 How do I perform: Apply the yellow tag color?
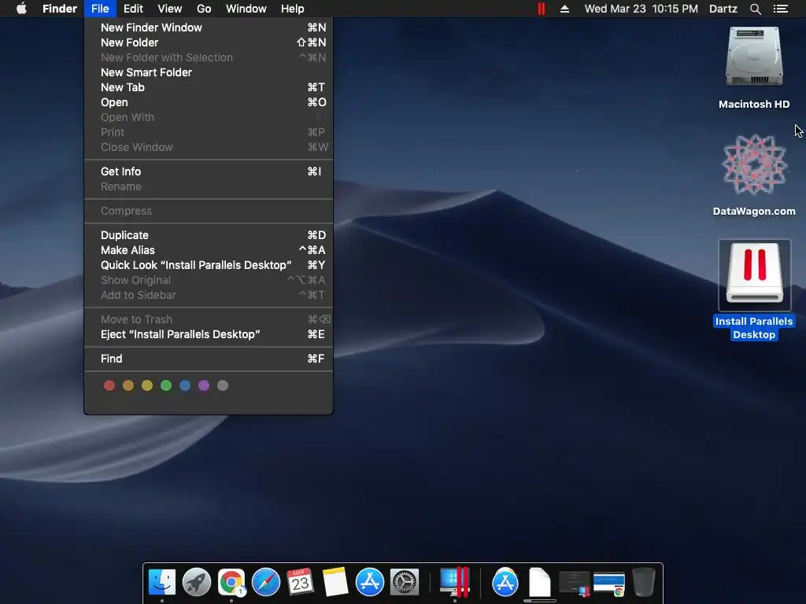147,385
